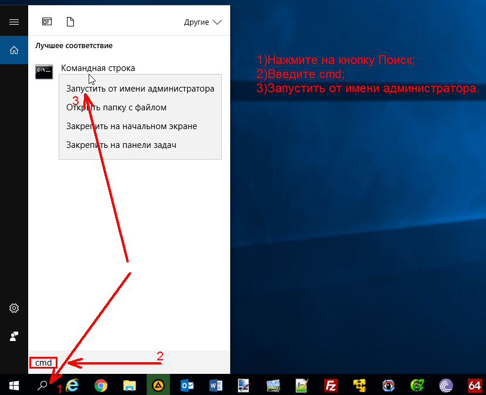Click Закрепить на начальном экране
The height and width of the screenshot is (395, 486).
pyautogui.click(x=131, y=126)
